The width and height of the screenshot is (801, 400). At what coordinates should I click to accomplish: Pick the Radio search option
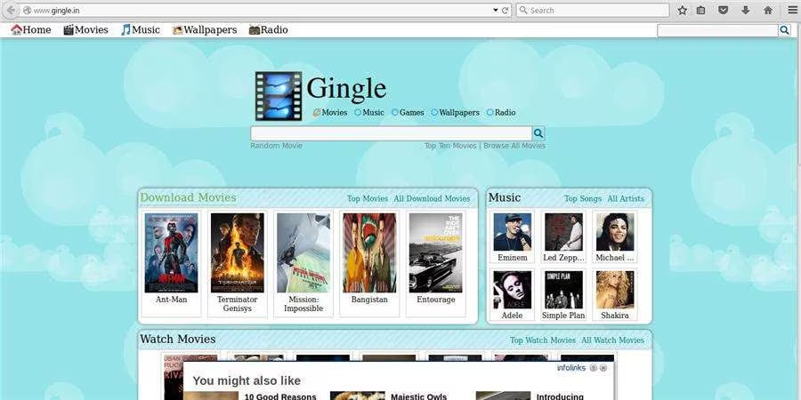point(490,113)
